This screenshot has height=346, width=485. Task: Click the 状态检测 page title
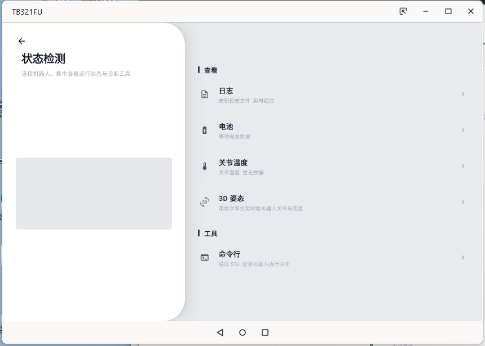(43, 59)
